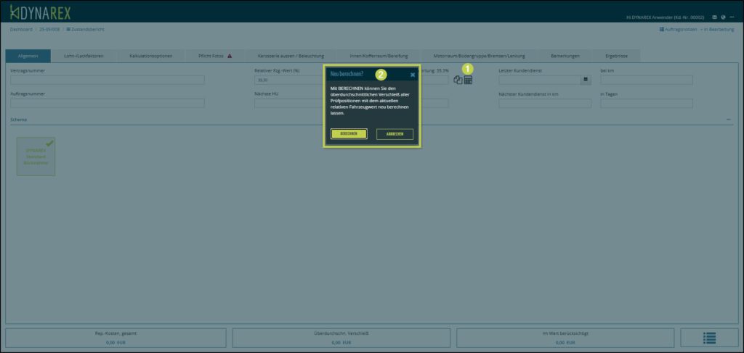Click the list icon button at bottom right
Screen dimensions: 744x353
(x=710, y=338)
